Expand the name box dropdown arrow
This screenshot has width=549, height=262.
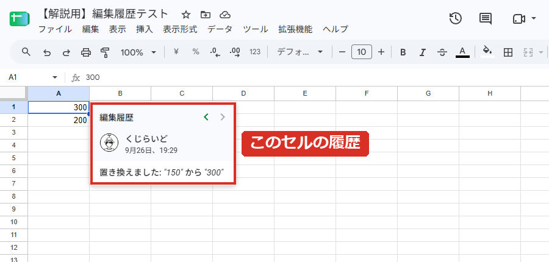[55, 77]
